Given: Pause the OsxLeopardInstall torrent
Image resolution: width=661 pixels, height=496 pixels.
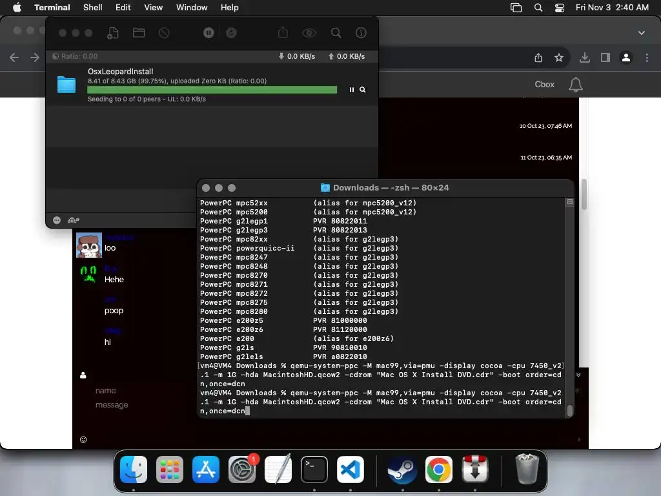Looking at the screenshot, I should click(x=352, y=90).
